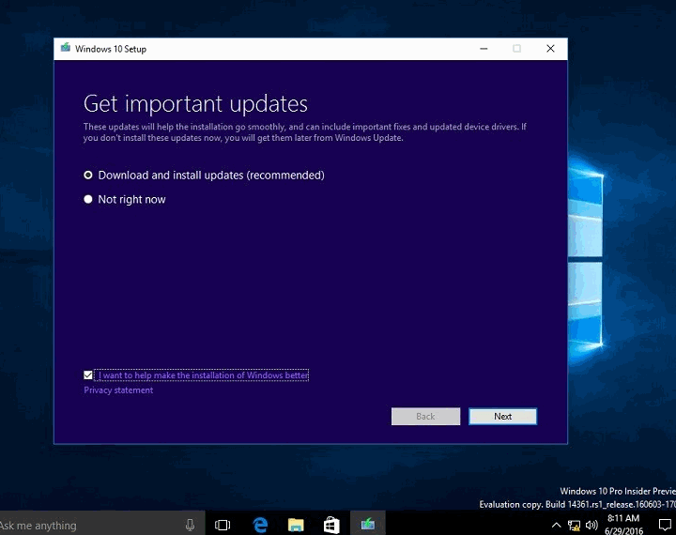Uncheck help make installation of Windows better

pyautogui.click(x=88, y=375)
